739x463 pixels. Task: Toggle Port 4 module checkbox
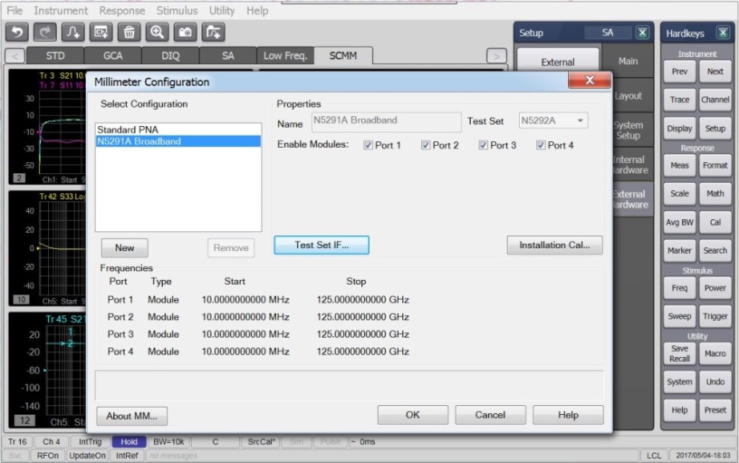pyautogui.click(x=541, y=145)
